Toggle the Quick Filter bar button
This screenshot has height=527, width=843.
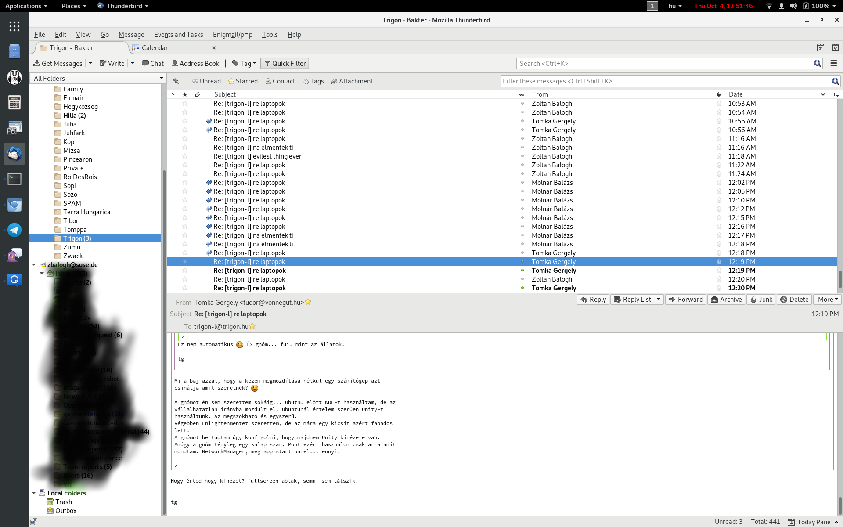point(285,63)
